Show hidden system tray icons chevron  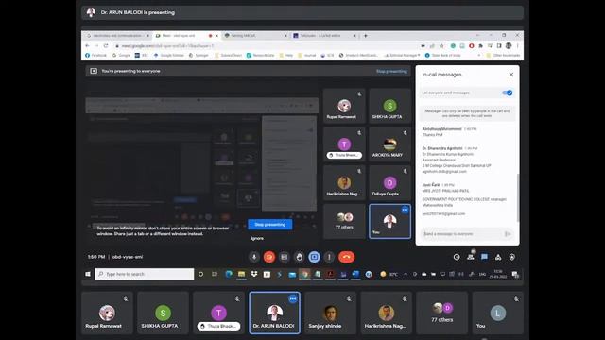click(406, 274)
